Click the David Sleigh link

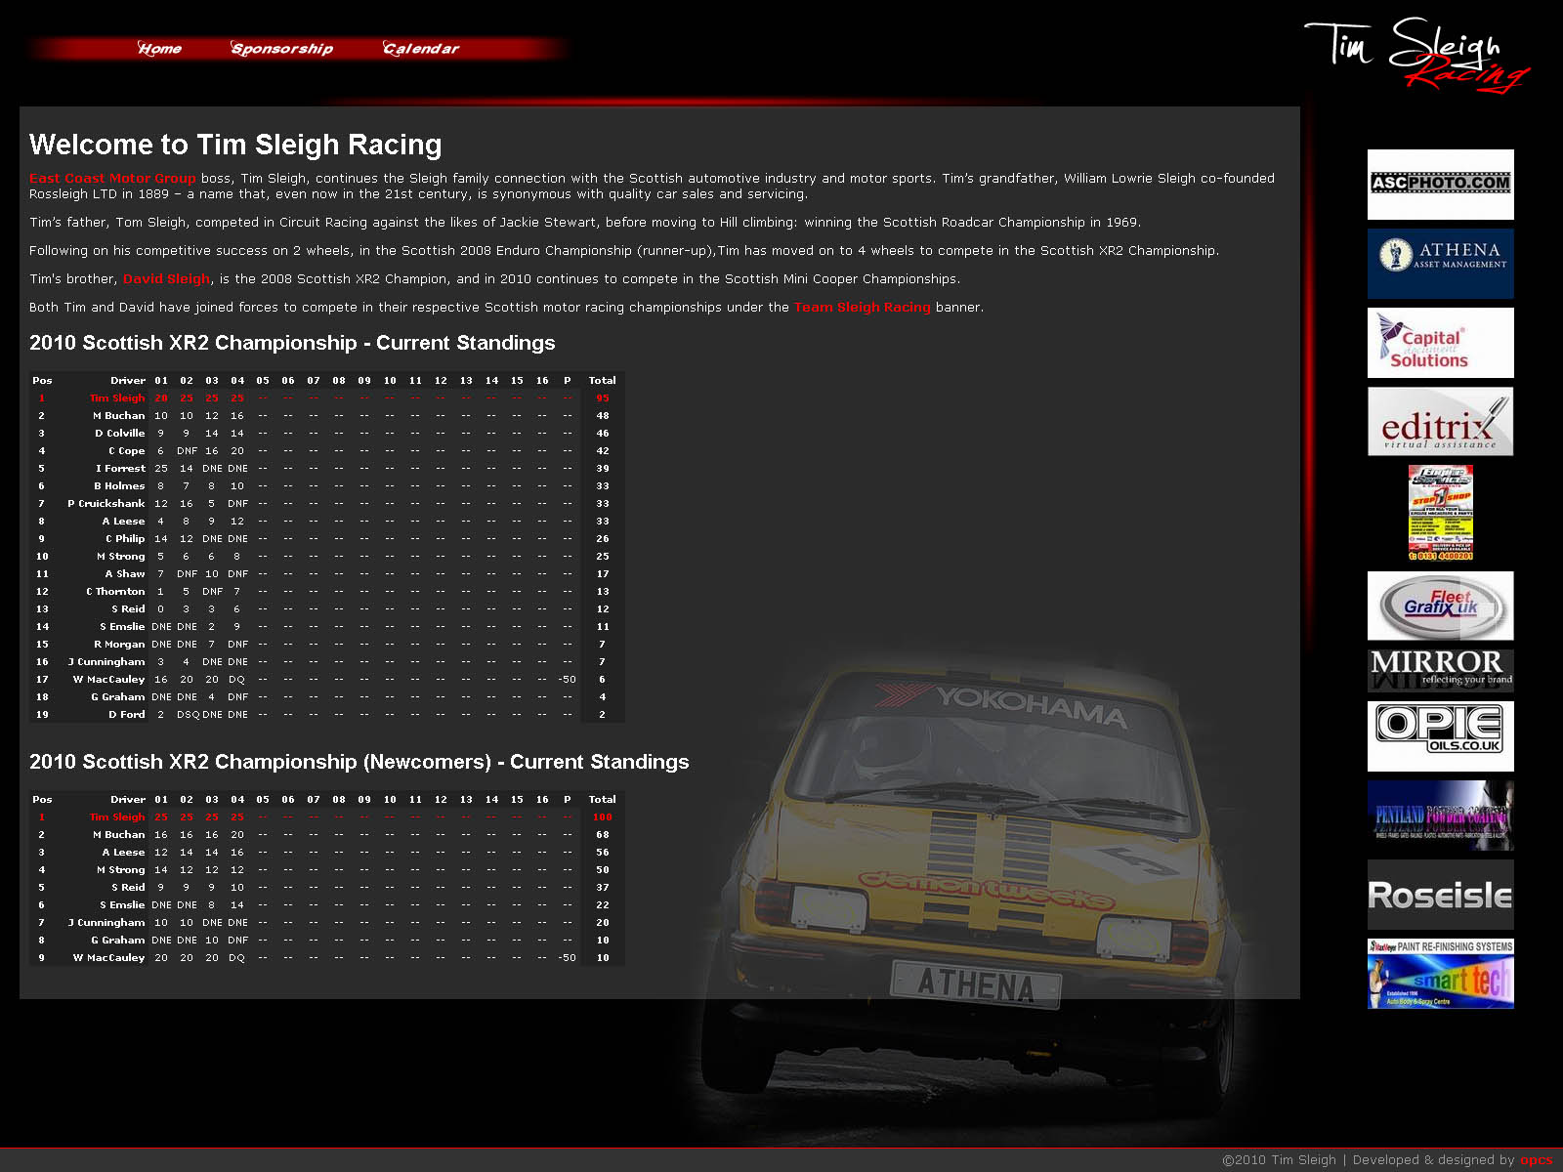[166, 279]
